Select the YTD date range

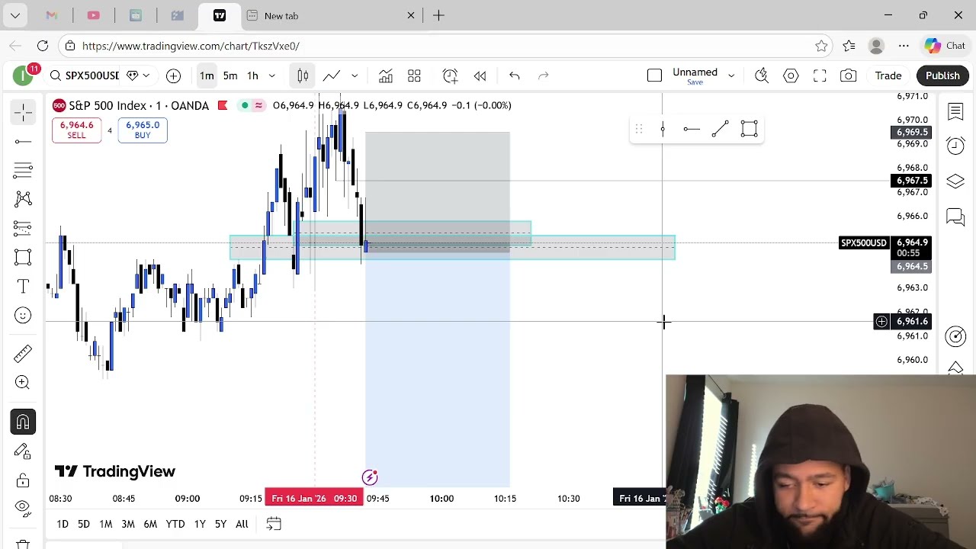click(175, 524)
